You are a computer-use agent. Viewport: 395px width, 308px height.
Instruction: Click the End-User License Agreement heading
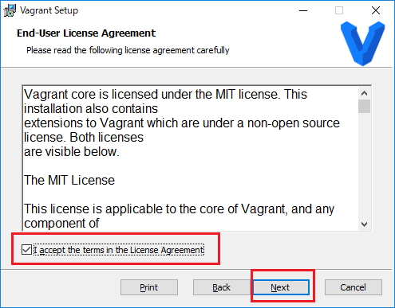click(86, 33)
